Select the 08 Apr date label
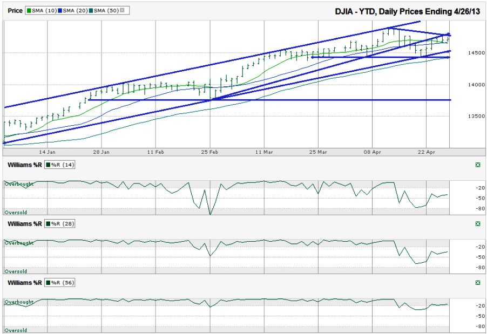Image resolution: width=487 pixels, height=334 pixels. coord(373,152)
